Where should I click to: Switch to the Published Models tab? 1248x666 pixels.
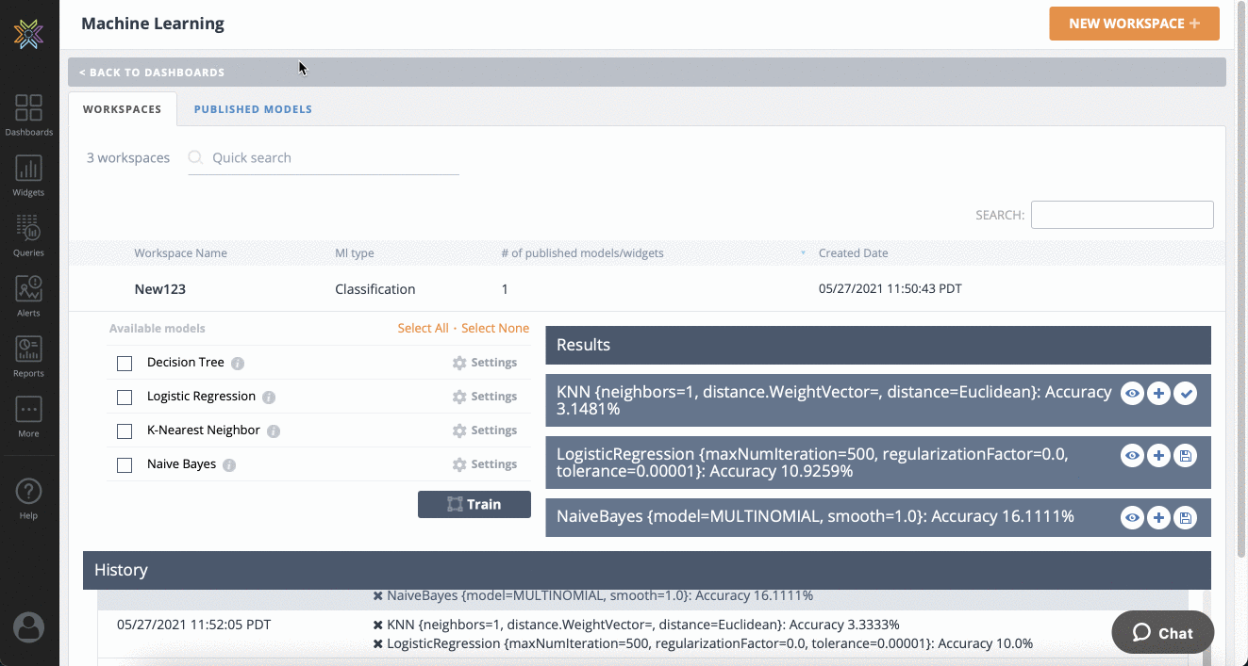(253, 109)
